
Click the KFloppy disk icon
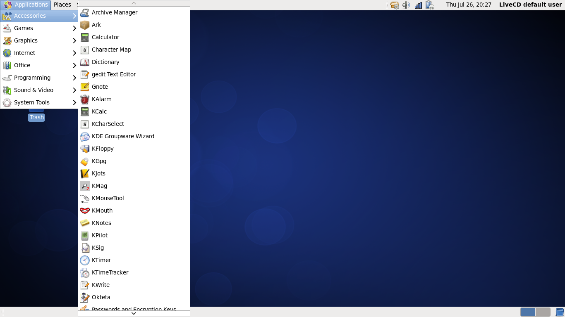[85, 149]
